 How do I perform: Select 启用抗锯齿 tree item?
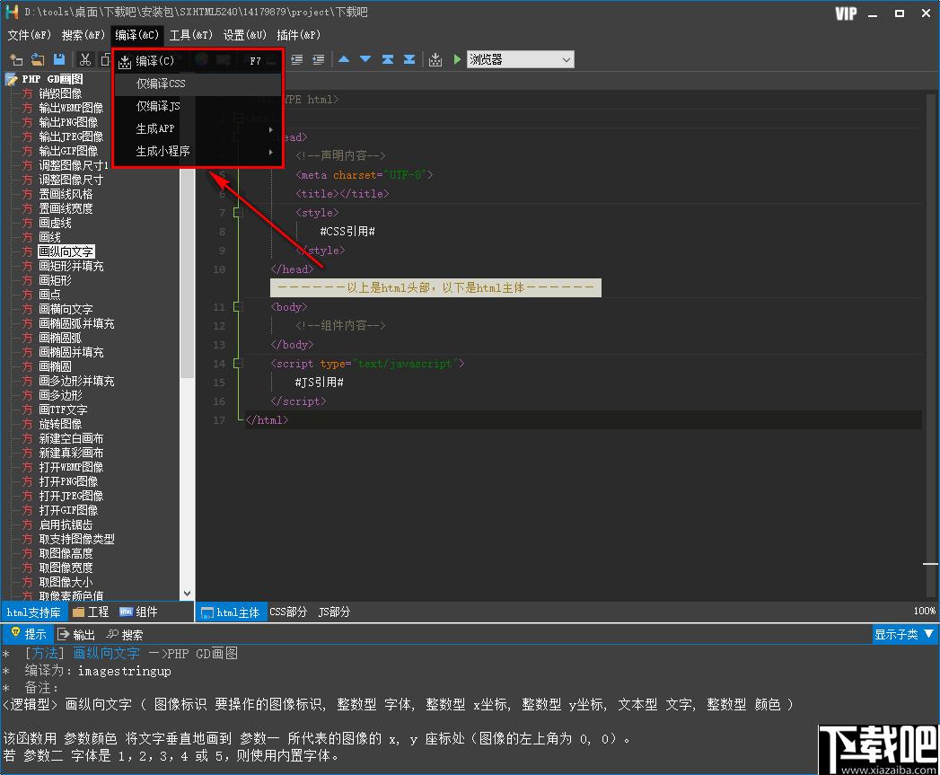[66, 524]
